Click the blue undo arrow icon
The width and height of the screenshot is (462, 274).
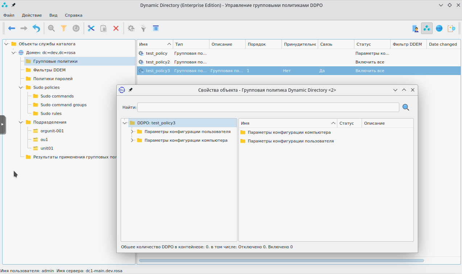coord(36,28)
